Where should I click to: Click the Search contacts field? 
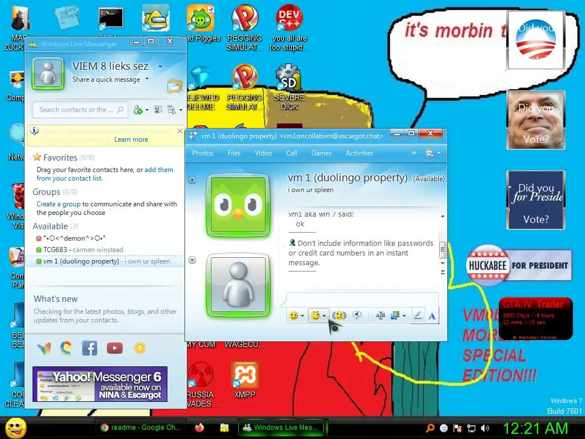[80, 110]
